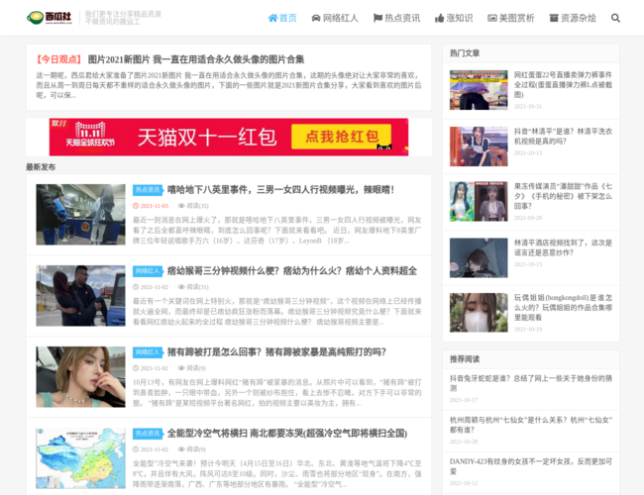The image size is (644, 495).
Task: Click the flag icon beside 热点资讯
Action: pos(377,18)
